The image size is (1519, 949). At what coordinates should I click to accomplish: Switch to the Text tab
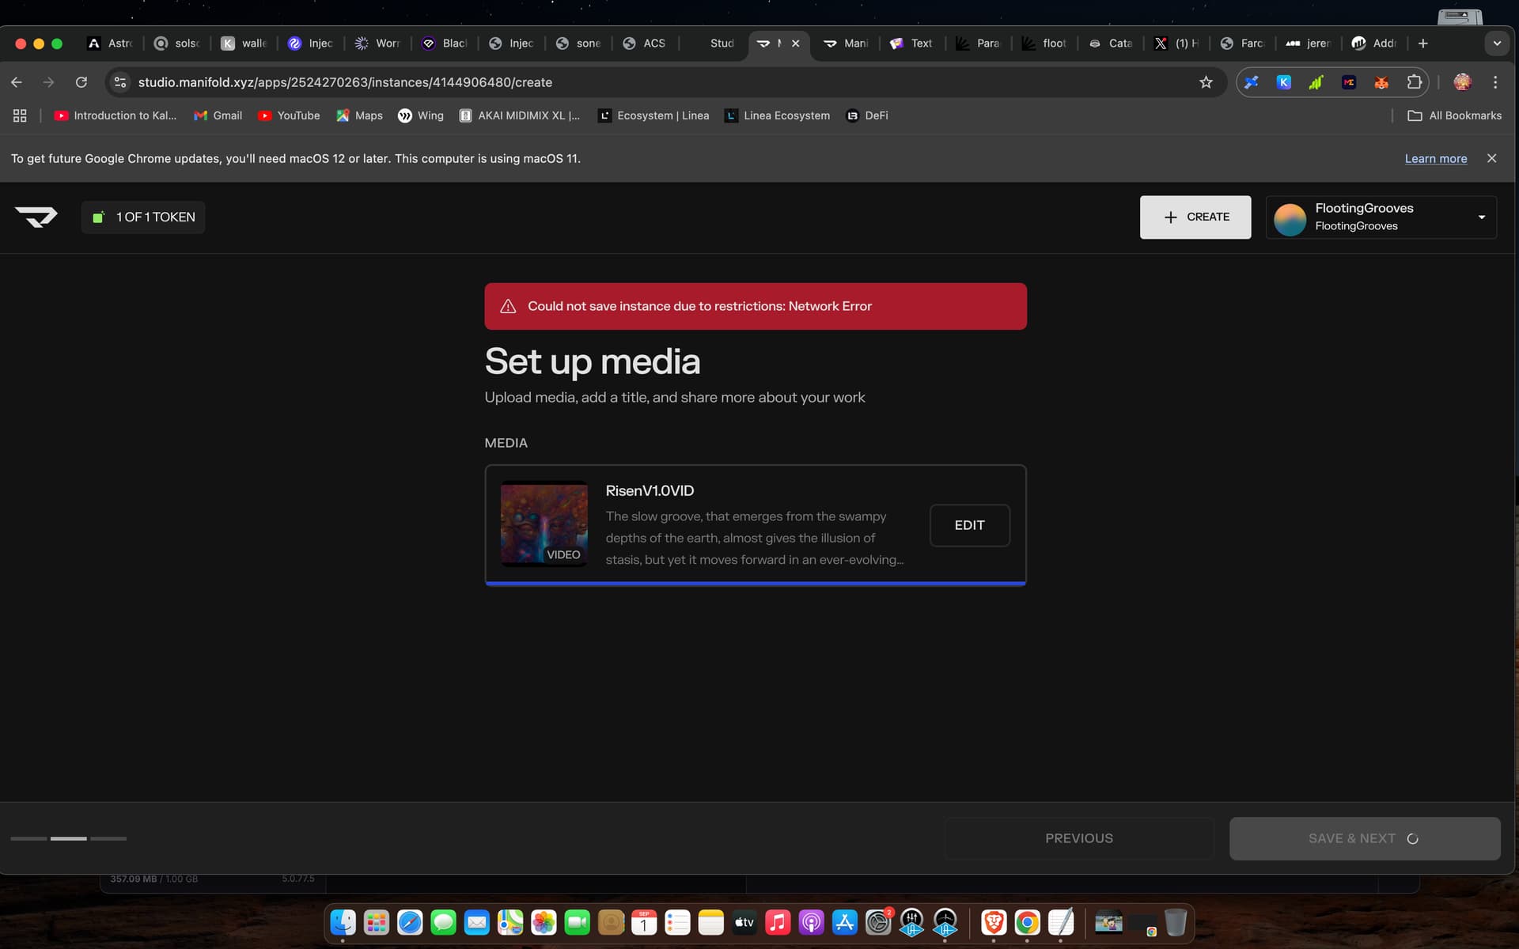tap(911, 43)
